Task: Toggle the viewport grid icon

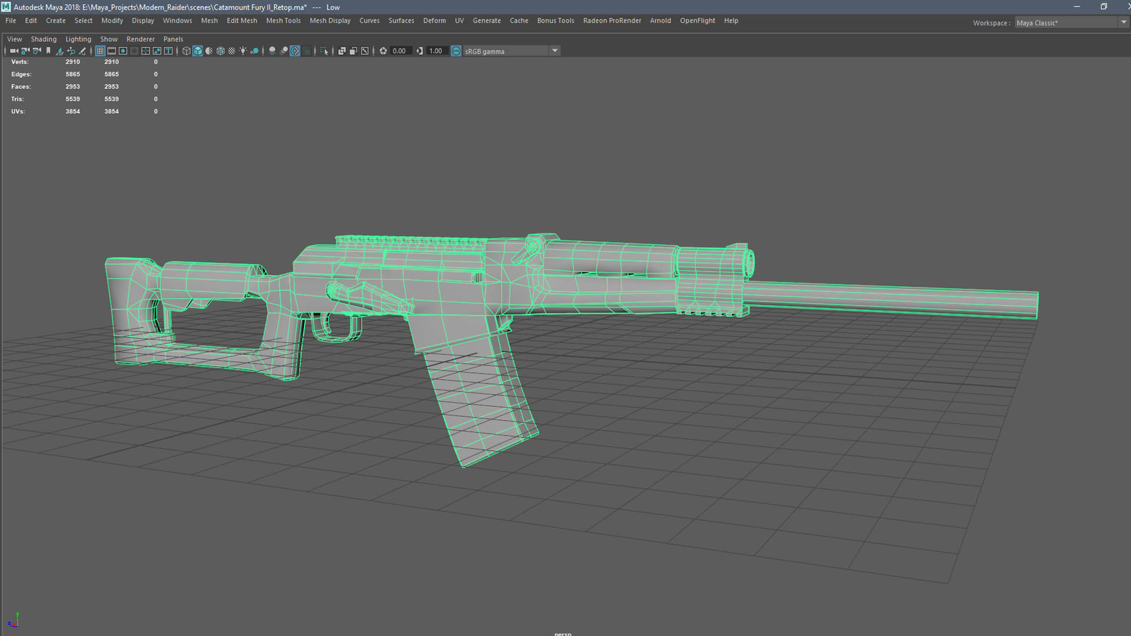Action: pyautogui.click(x=100, y=51)
